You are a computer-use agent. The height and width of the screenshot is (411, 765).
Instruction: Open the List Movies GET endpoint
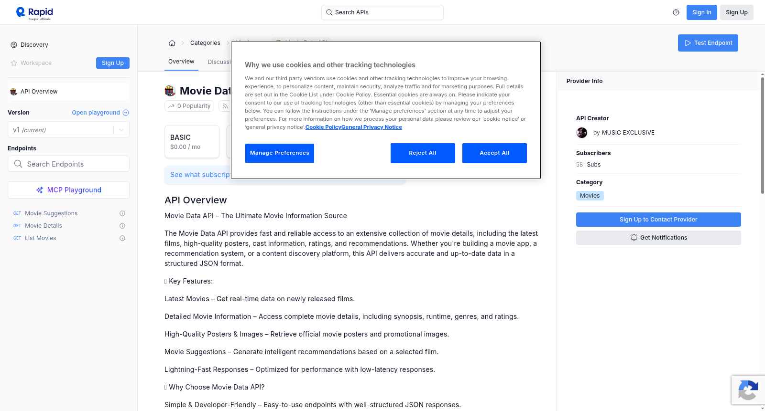[41, 238]
